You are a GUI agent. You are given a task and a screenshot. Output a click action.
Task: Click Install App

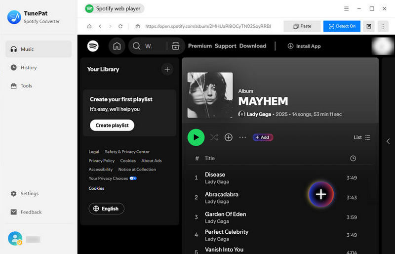pyautogui.click(x=304, y=46)
